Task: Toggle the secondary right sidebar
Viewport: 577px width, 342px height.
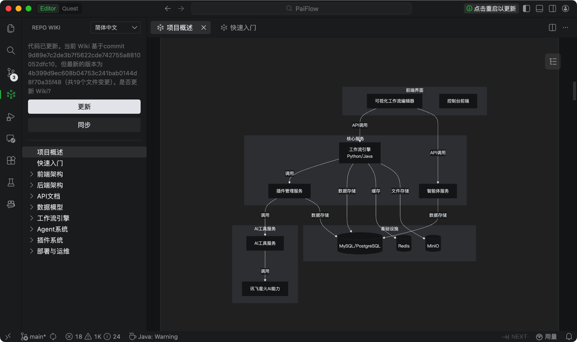Action: (552, 8)
